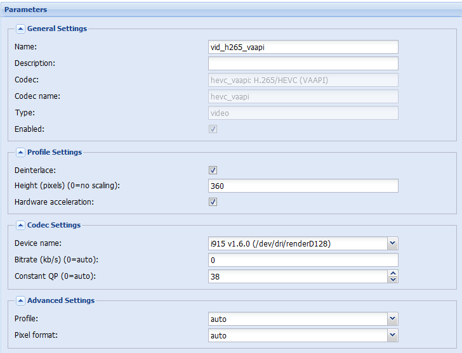This screenshot has width=462, height=353.
Task: Click the Name field vid_h265_vaapi
Action: [x=303, y=47]
